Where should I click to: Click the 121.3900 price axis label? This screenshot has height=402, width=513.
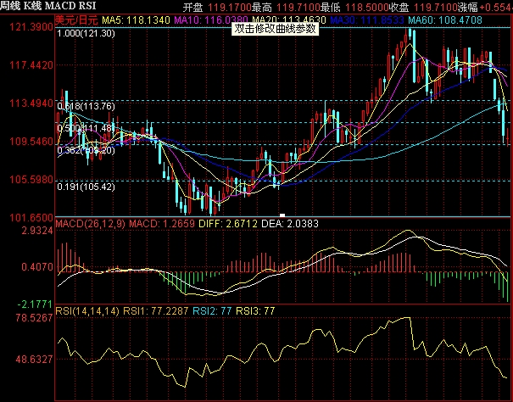pyautogui.click(x=25, y=28)
